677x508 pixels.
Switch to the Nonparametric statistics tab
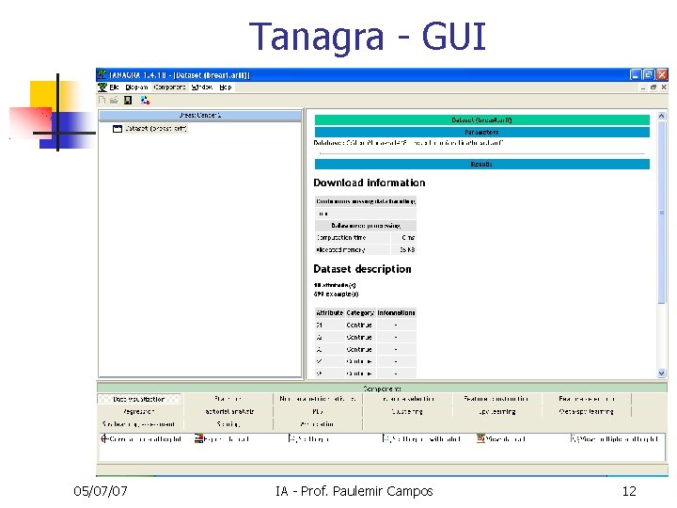pyautogui.click(x=318, y=399)
